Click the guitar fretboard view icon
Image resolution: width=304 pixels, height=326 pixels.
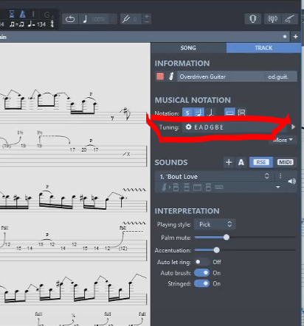[x=290, y=19]
